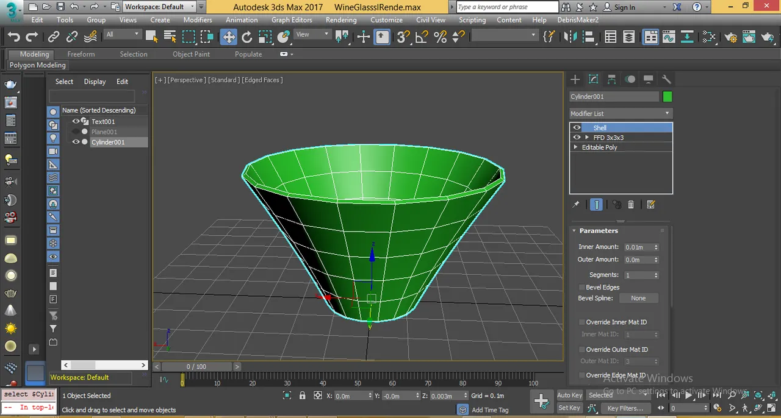This screenshot has height=418, width=781.
Task: Click Cylinder001 green object color swatch
Action: 667,96
